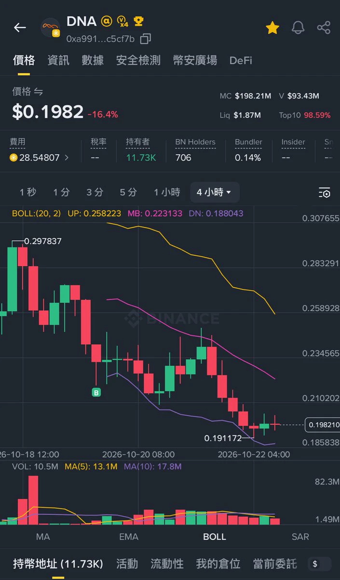Screen dimensions: 340x580
Task: Open the 我的倉位 tab
Action: point(218,564)
